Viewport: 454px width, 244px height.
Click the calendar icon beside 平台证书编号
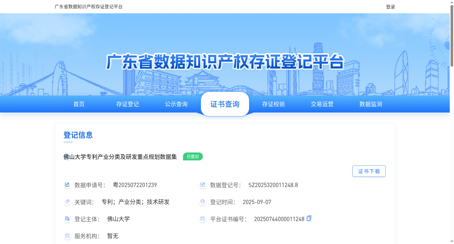click(203, 219)
